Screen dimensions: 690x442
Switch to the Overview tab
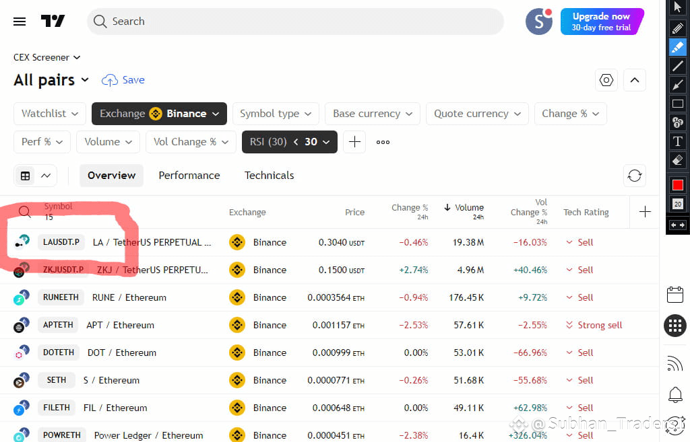click(x=111, y=176)
